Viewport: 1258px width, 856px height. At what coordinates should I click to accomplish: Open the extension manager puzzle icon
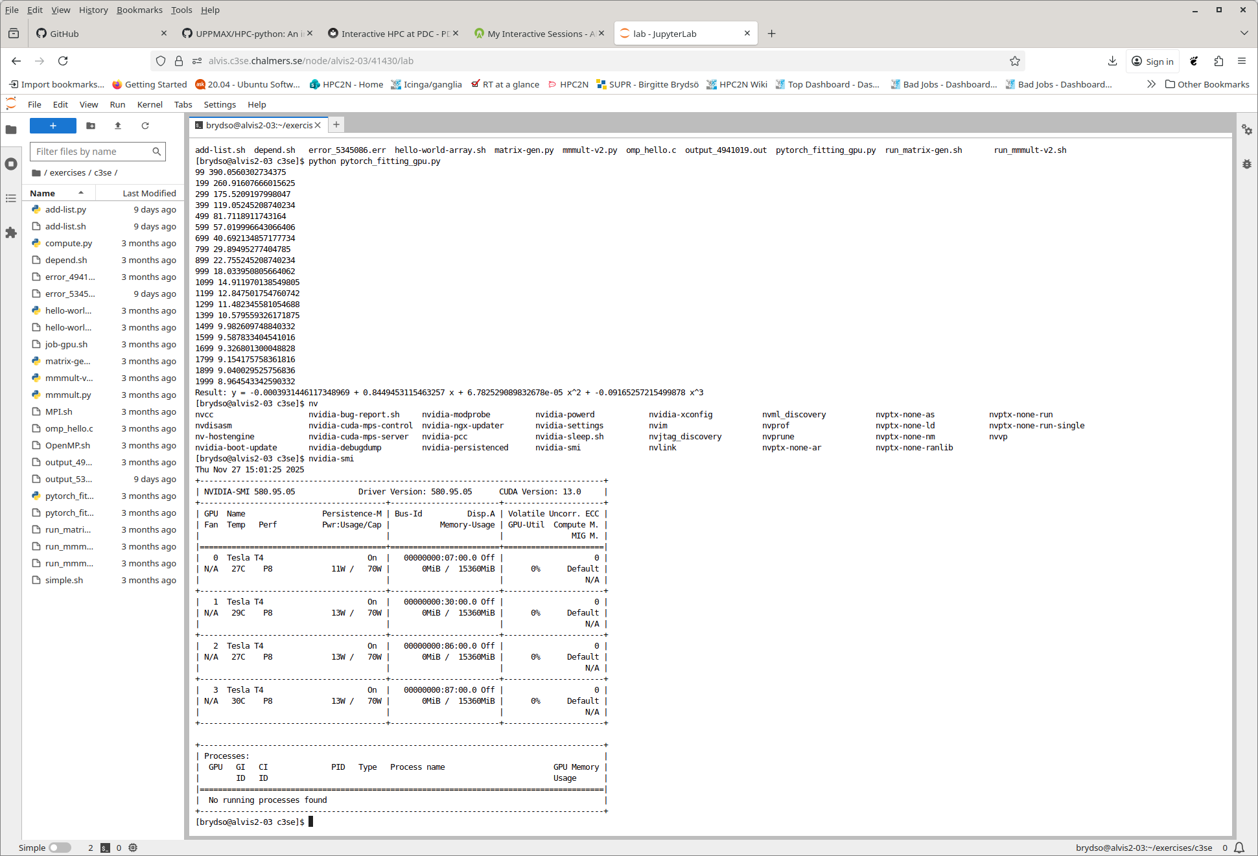[x=11, y=233]
